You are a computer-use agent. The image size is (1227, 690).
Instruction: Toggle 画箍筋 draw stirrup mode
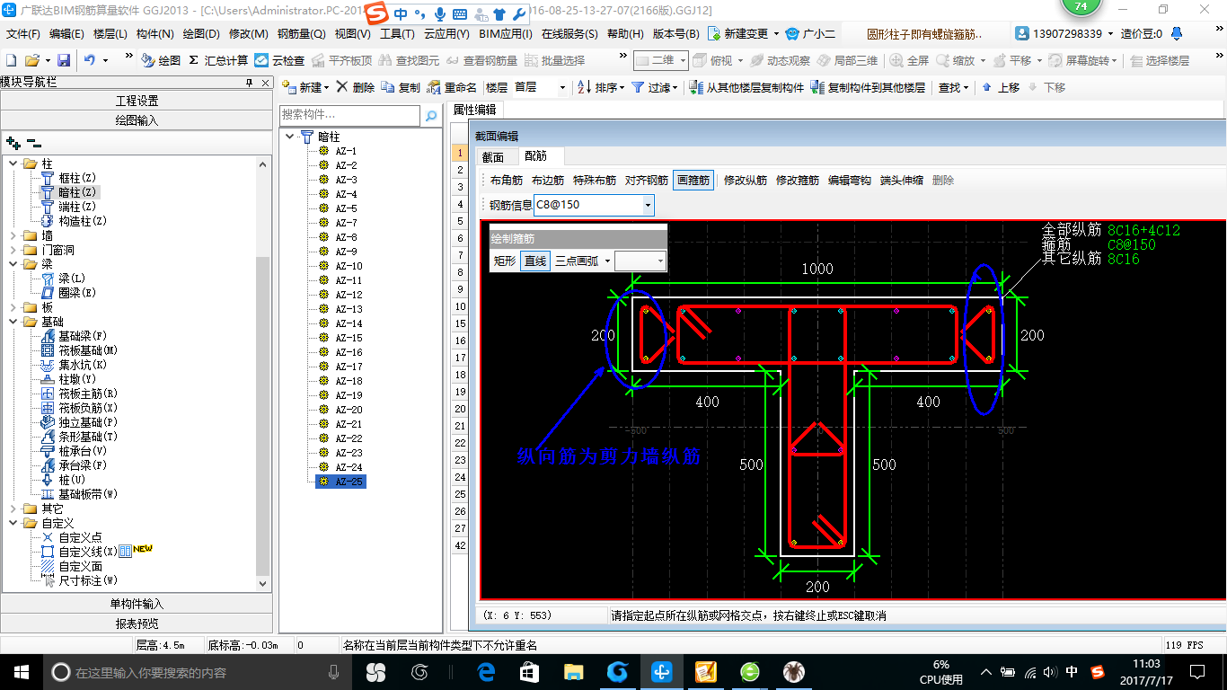coord(693,180)
